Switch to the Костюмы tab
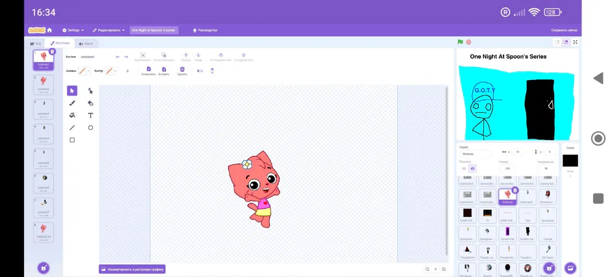This screenshot has width=615, height=277. click(60, 43)
